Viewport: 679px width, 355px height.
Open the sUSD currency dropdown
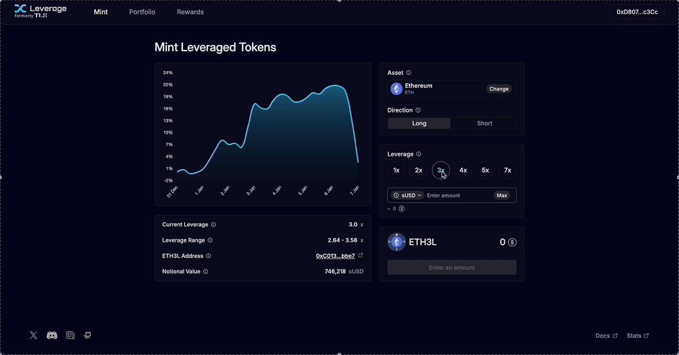tap(407, 195)
